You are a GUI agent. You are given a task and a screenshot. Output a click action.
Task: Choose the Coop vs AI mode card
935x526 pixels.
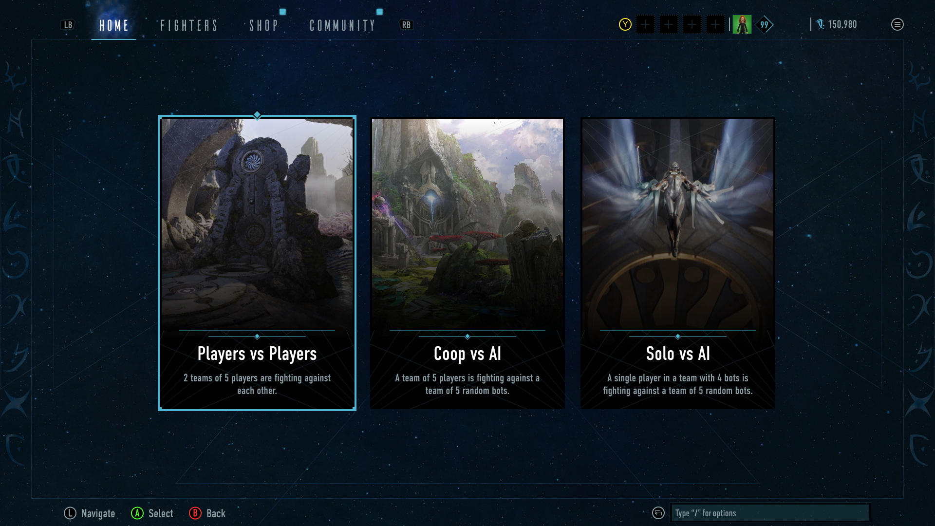pos(467,263)
